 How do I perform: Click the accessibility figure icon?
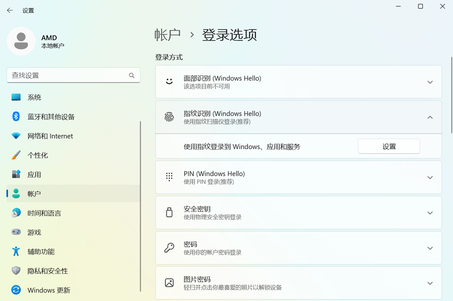(16, 251)
